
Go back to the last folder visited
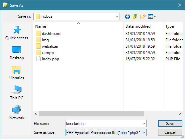pyautogui.click(x=128, y=16)
